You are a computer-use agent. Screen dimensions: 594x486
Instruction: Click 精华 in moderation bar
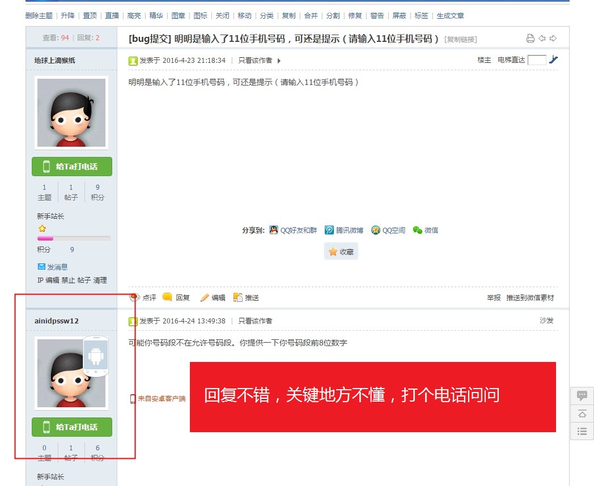(156, 15)
